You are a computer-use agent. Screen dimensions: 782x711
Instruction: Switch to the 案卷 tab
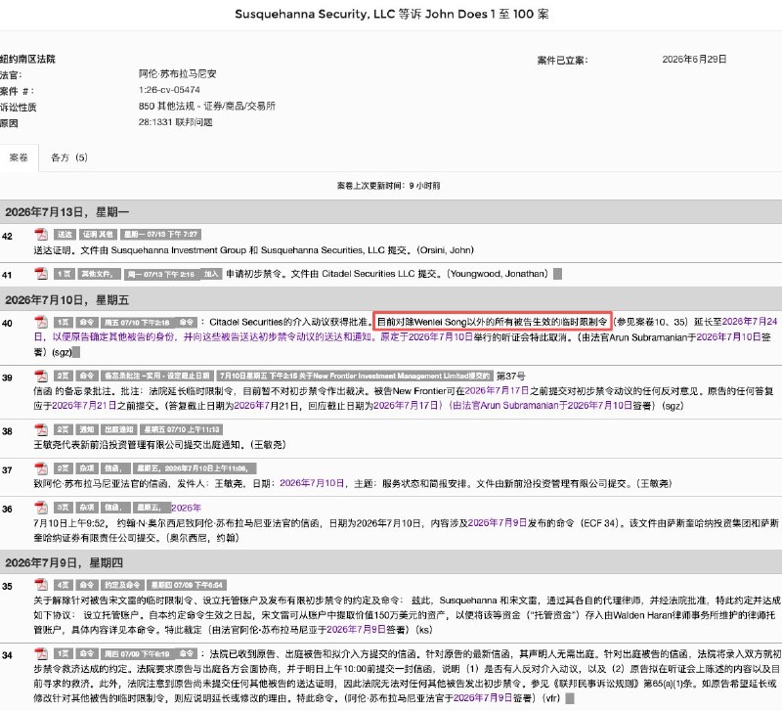click(x=19, y=157)
